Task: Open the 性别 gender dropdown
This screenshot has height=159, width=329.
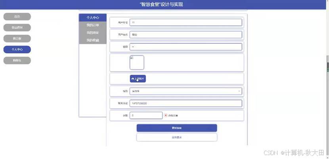Action: click(x=186, y=91)
